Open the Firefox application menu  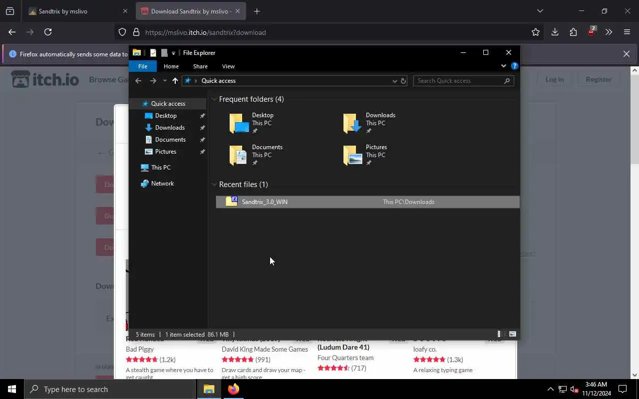pyautogui.click(x=627, y=32)
